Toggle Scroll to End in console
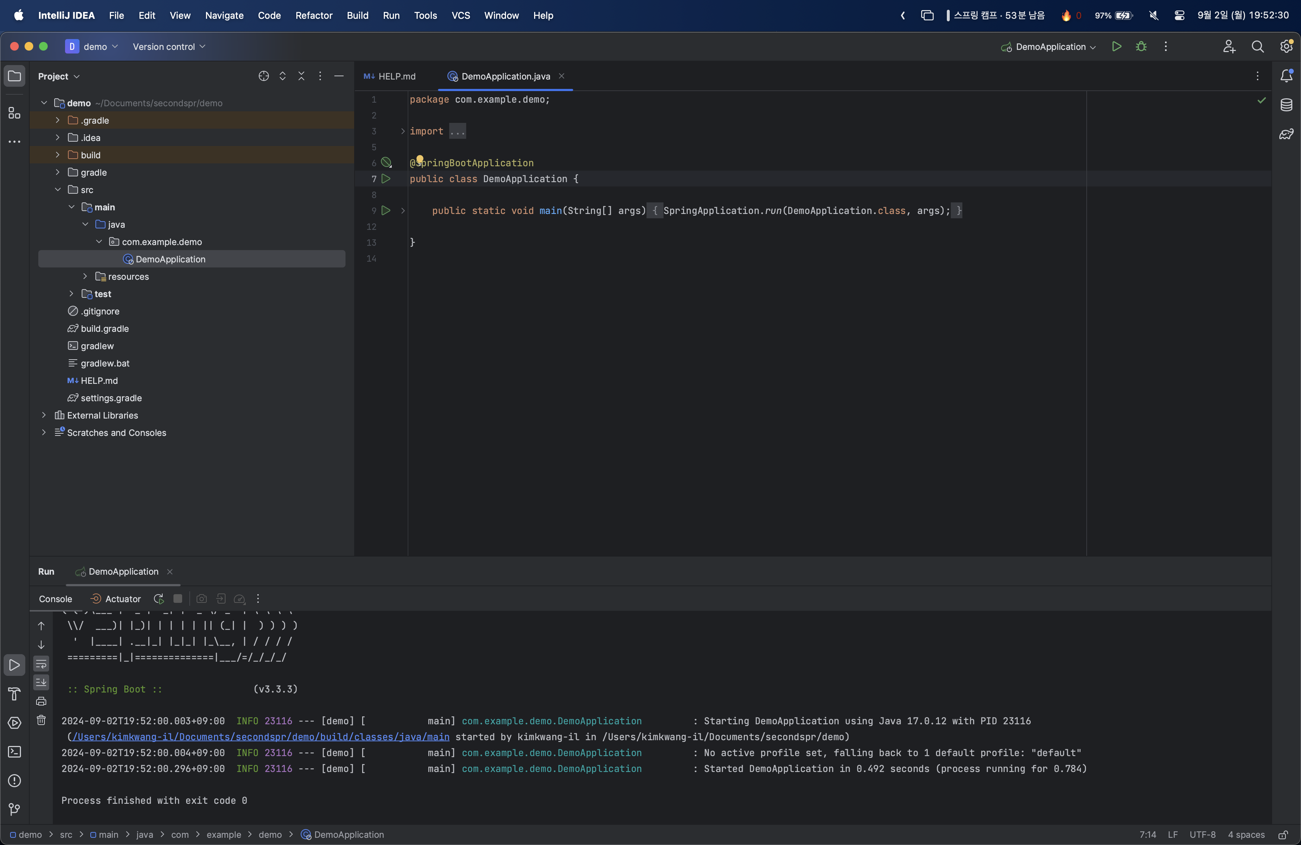The image size is (1301, 845). coord(41,682)
